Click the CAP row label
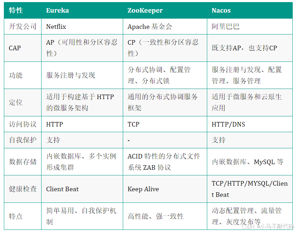 point(23,48)
